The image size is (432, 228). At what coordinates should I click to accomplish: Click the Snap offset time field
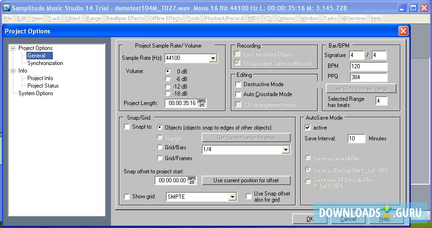pyautogui.click(x=171, y=180)
